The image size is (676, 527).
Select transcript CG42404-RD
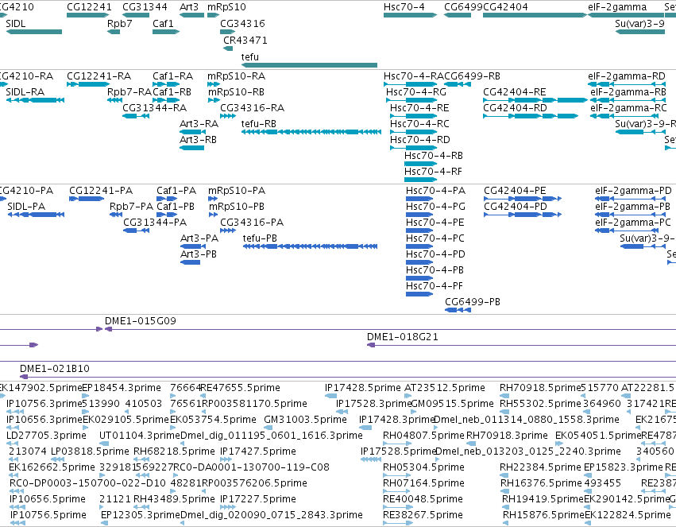click(x=531, y=116)
